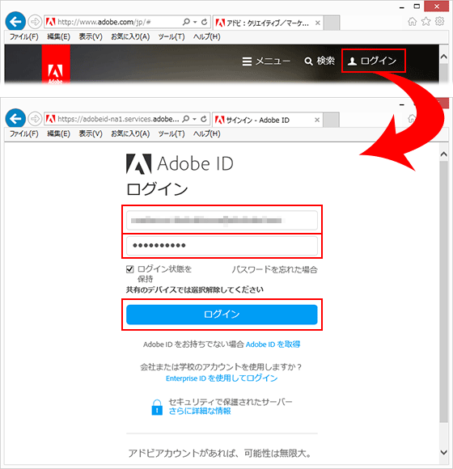Maximize the top browser window
The height and width of the screenshot is (469, 453).
[417, 6]
